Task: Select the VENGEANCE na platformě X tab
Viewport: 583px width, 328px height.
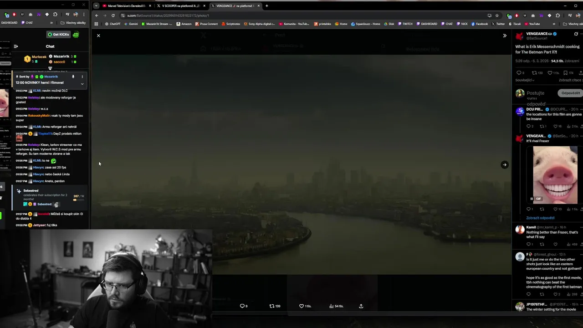Action: (235, 6)
